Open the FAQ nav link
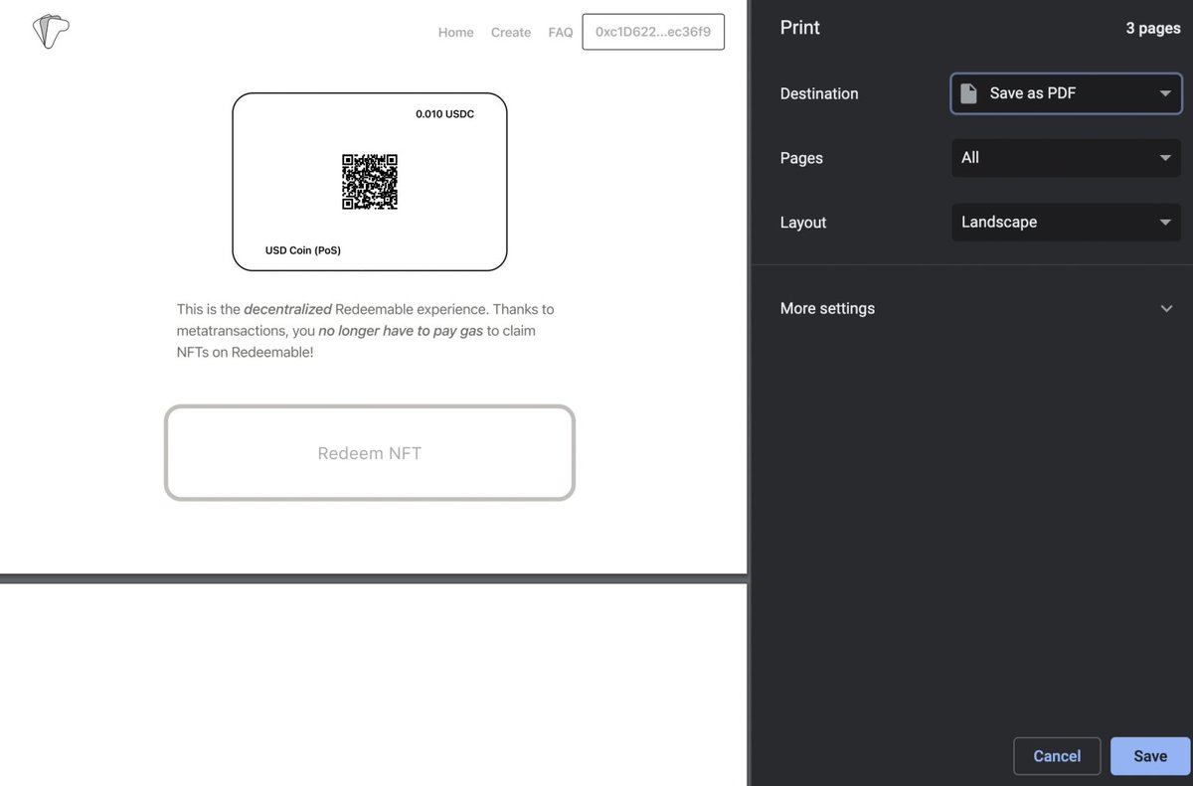Screen dimensions: 1193x786 click(x=561, y=32)
